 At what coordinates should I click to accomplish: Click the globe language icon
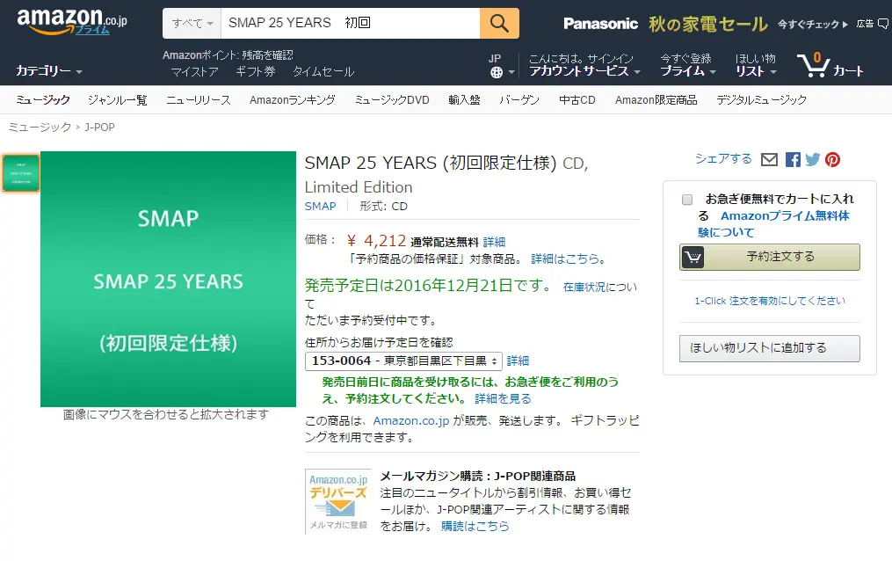[497, 72]
